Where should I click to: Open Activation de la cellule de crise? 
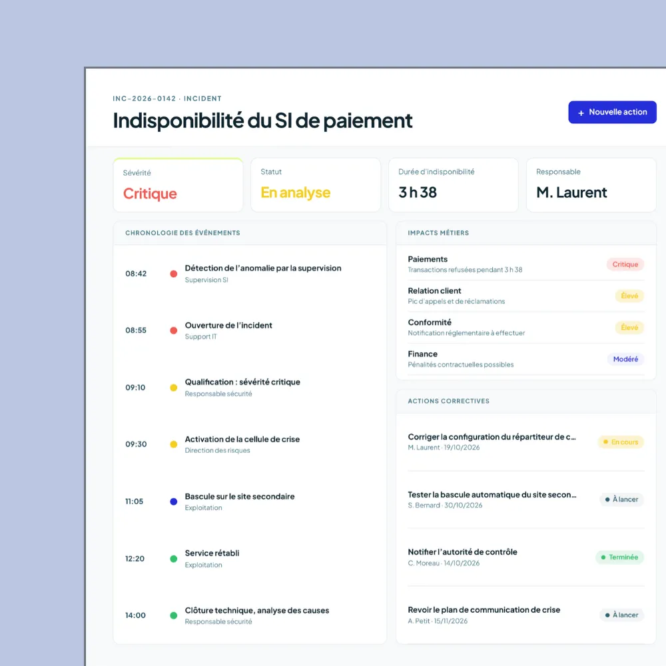point(250,444)
